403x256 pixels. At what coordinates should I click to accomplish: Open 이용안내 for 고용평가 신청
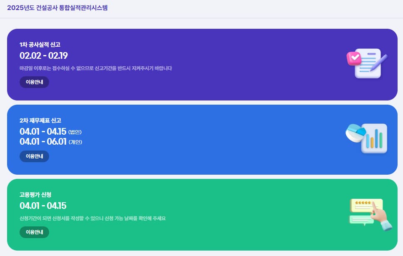[x=34, y=232]
